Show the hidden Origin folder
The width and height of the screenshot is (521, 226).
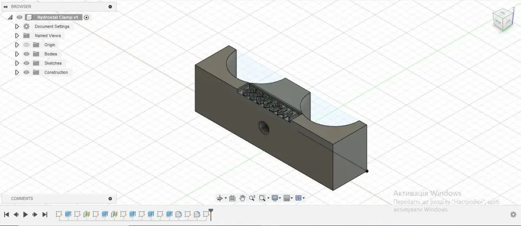coord(26,45)
